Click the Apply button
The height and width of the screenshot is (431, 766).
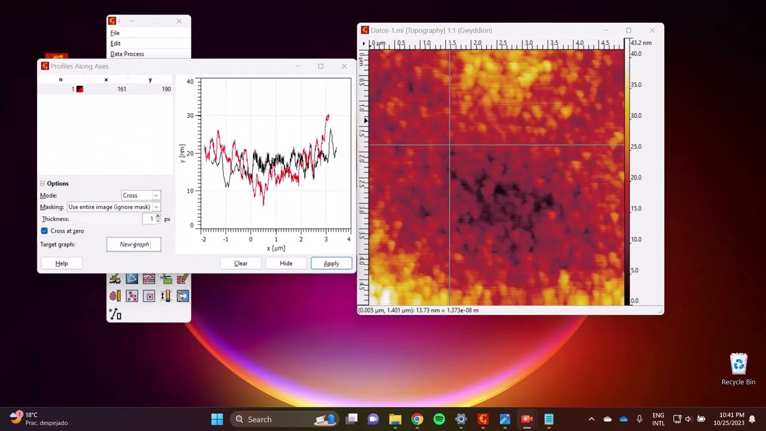coord(332,263)
